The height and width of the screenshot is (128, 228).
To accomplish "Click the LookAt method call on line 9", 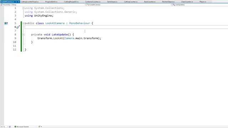I will tap(58, 38).
